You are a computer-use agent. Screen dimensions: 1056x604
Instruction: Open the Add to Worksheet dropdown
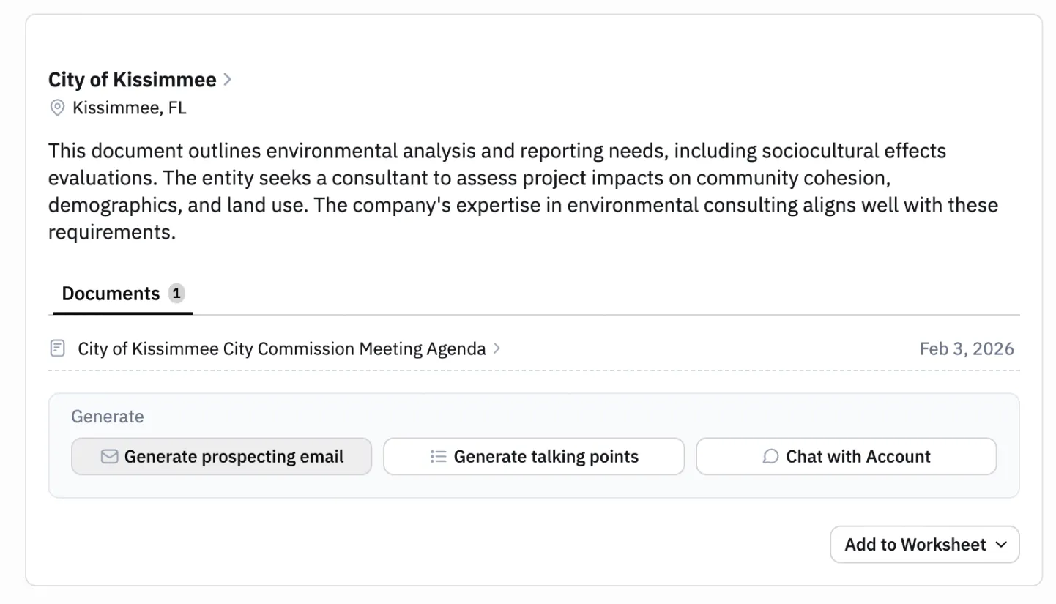[925, 545]
